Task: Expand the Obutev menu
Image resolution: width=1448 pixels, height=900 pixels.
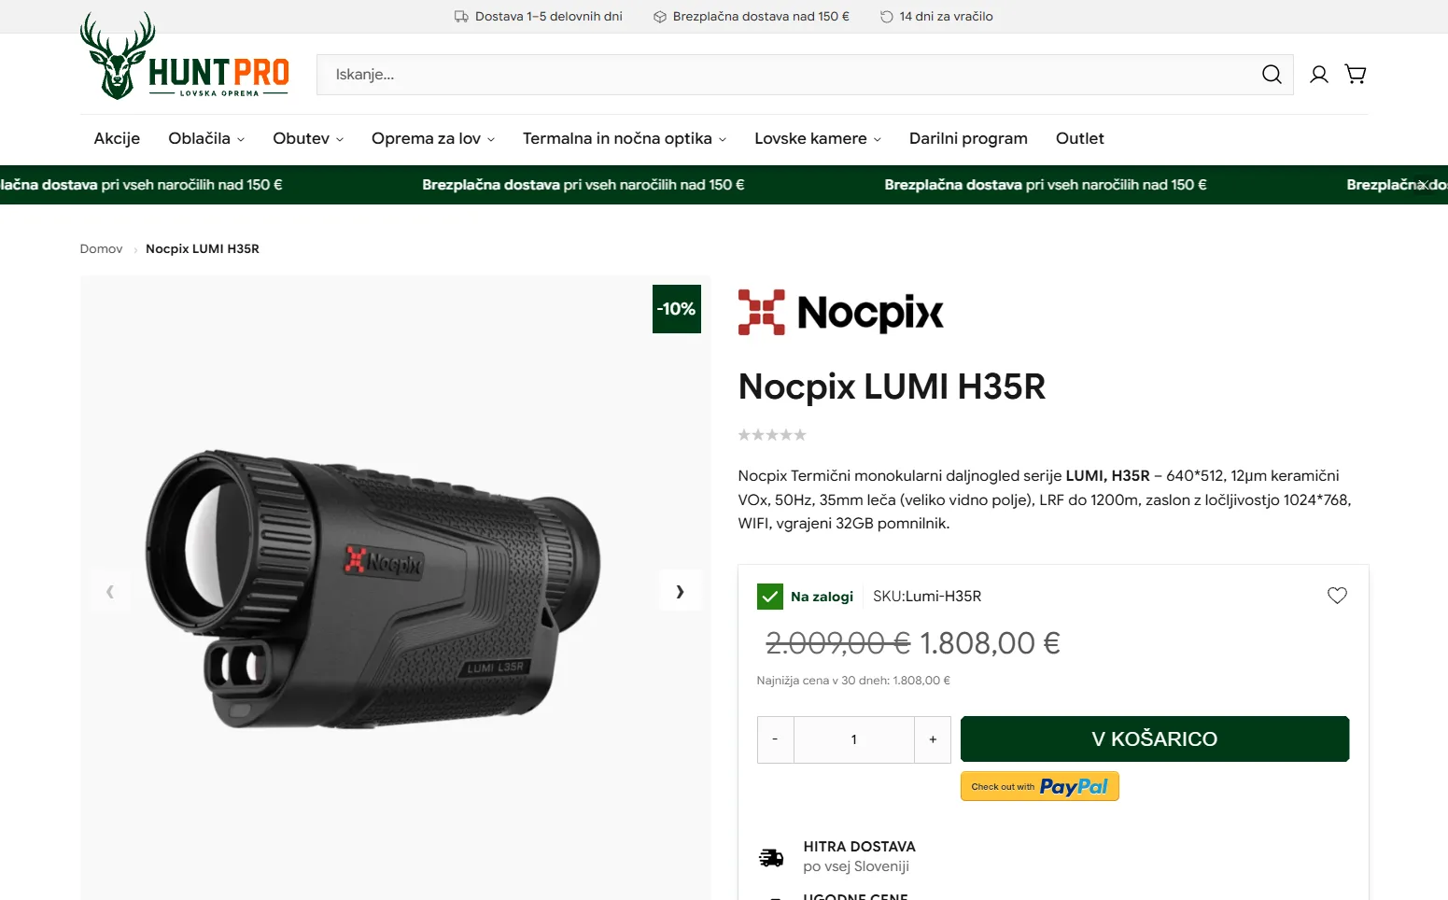Action: click(308, 138)
